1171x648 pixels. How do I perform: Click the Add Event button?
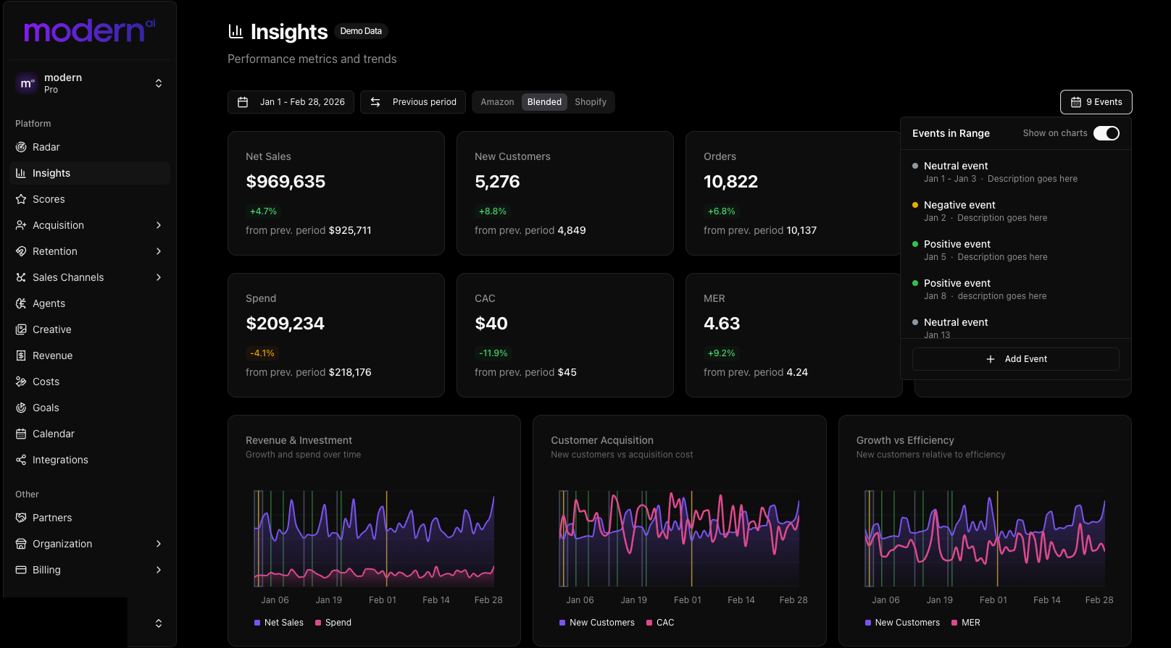click(1015, 359)
